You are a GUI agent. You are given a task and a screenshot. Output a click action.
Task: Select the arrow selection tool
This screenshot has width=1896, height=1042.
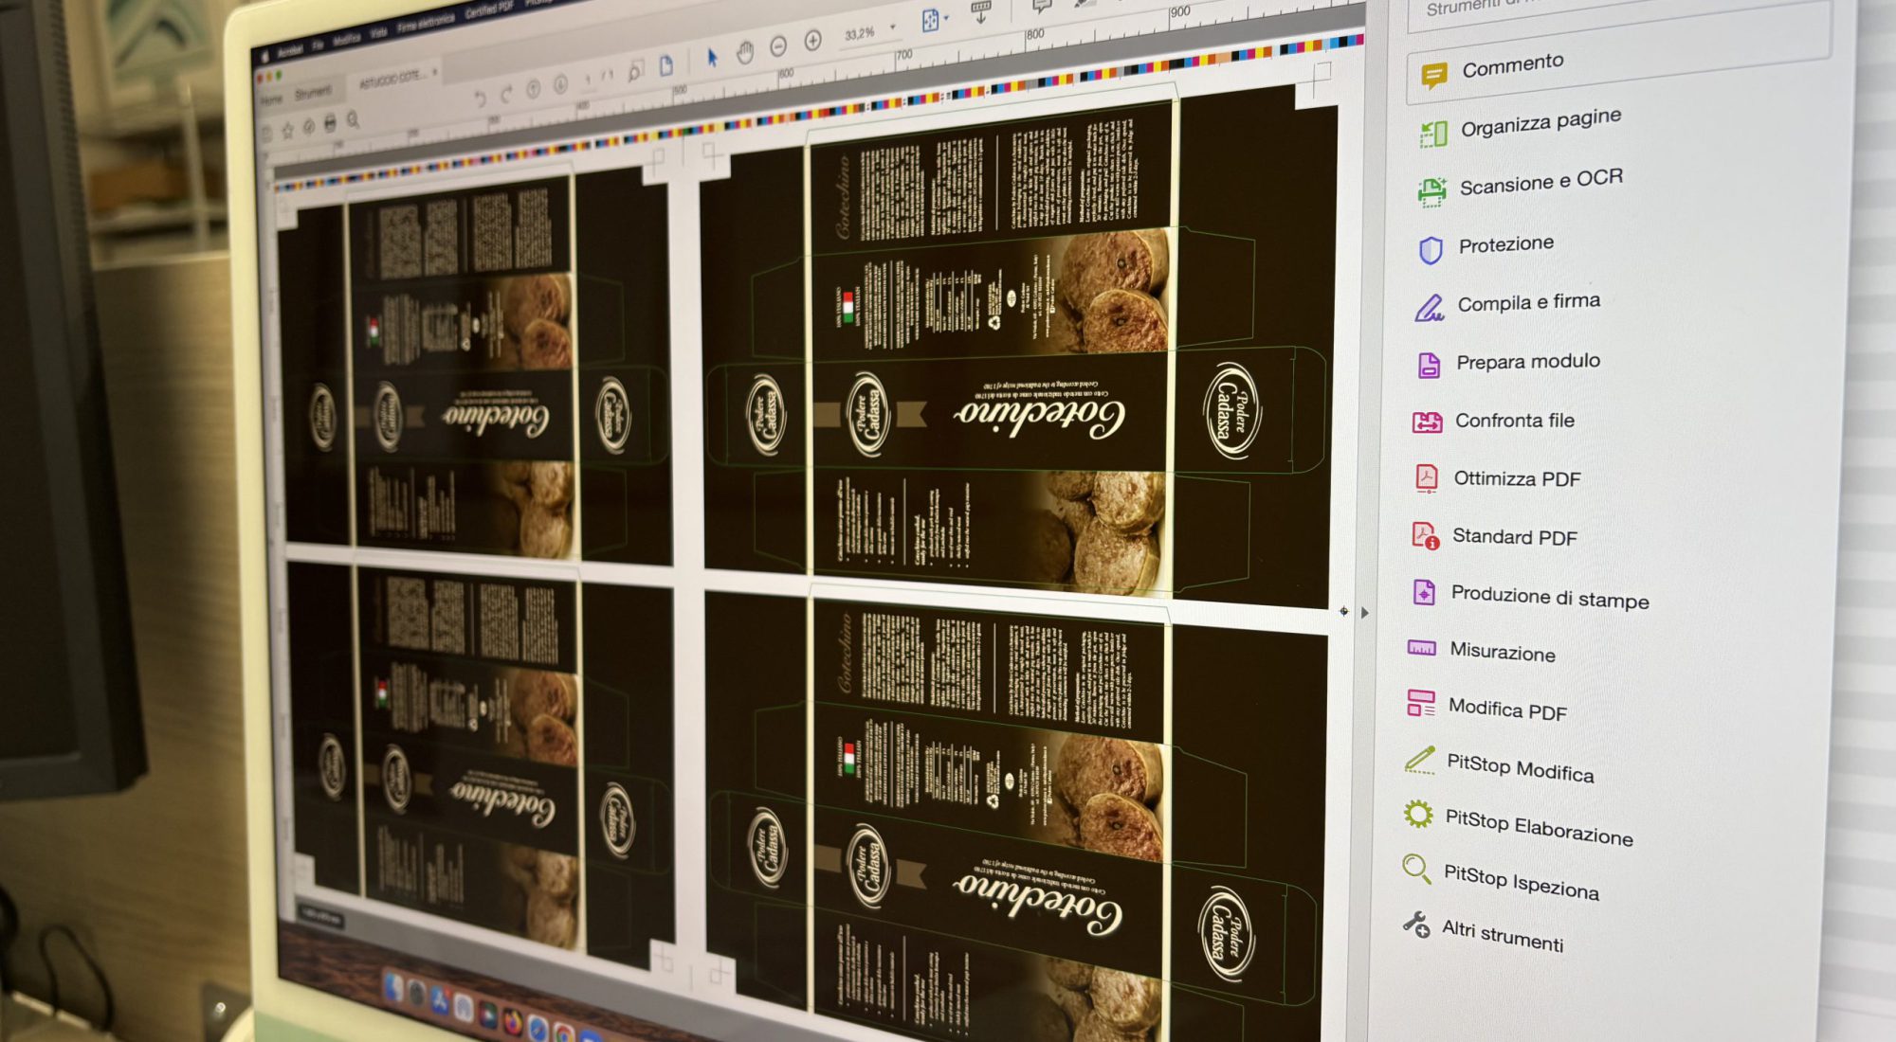712,58
